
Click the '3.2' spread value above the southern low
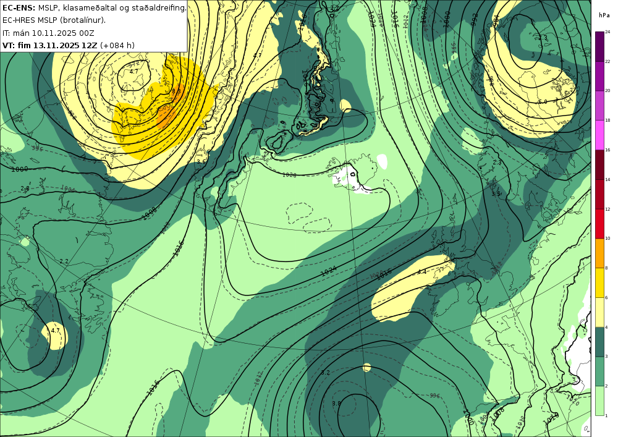[x=325, y=372]
